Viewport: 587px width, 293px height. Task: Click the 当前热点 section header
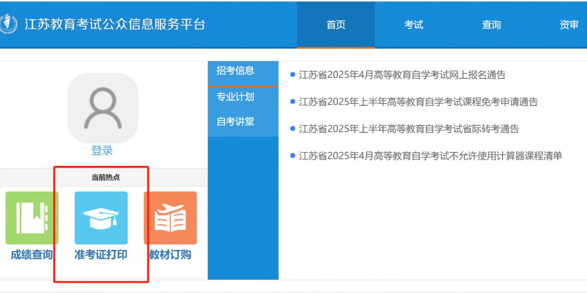pos(105,177)
